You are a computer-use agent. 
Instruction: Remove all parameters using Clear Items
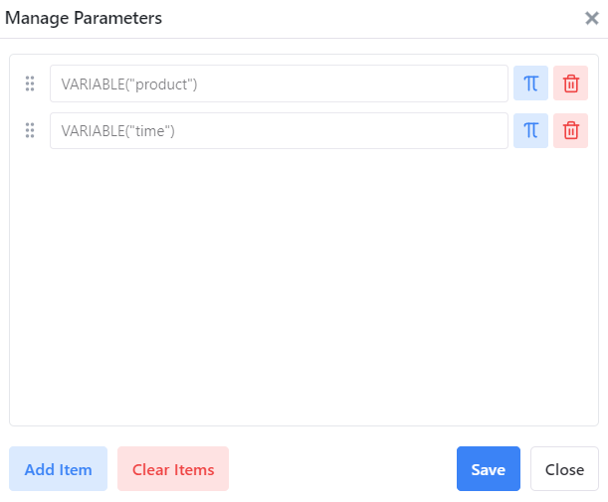(173, 469)
